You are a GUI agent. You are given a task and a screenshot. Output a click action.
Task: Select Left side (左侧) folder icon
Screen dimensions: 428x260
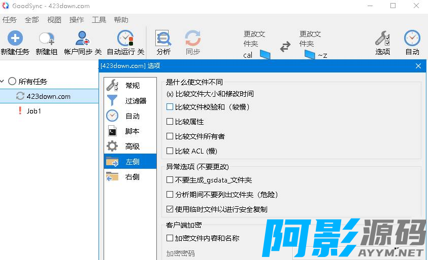tap(112, 162)
